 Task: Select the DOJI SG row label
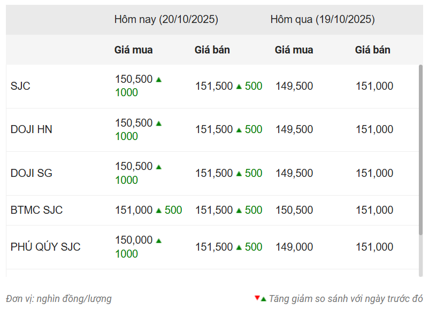pyautogui.click(x=31, y=174)
